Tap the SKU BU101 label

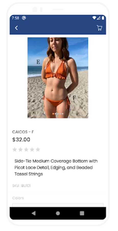click(21, 186)
